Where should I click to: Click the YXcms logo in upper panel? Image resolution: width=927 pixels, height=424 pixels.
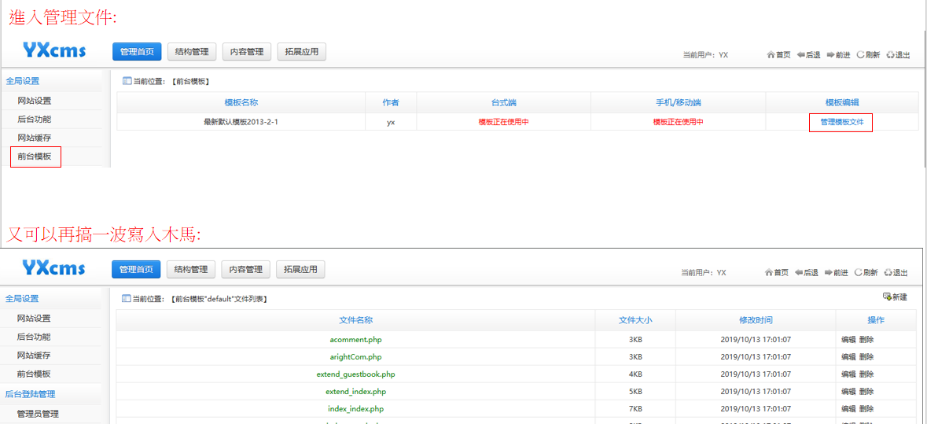point(54,51)
